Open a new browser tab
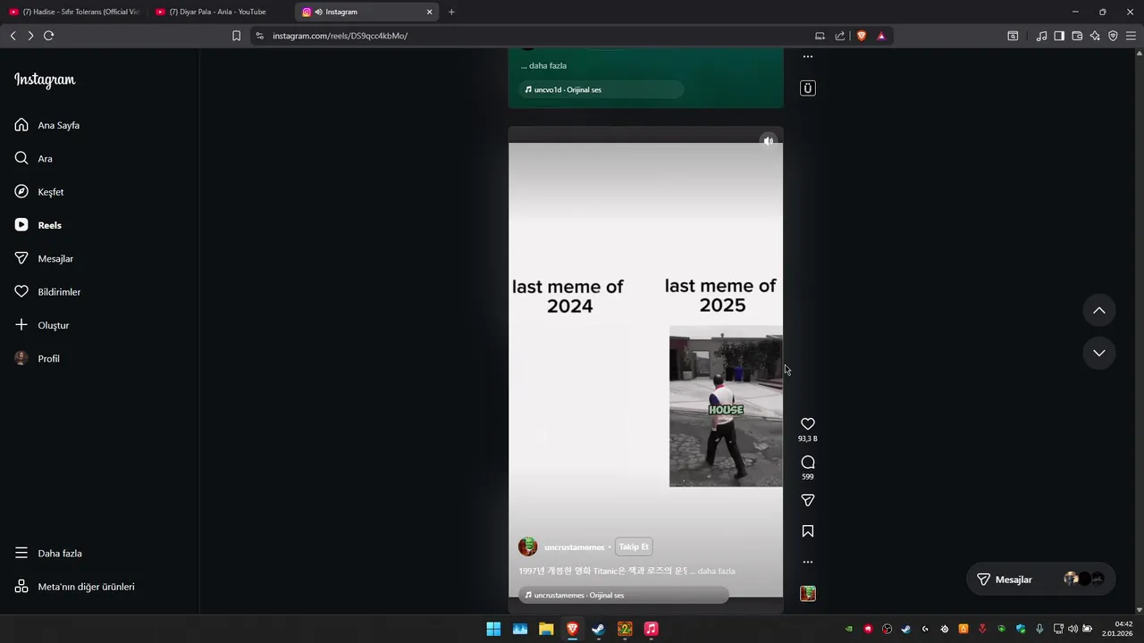The image size is (1144, 643). (x=451, y=12)
